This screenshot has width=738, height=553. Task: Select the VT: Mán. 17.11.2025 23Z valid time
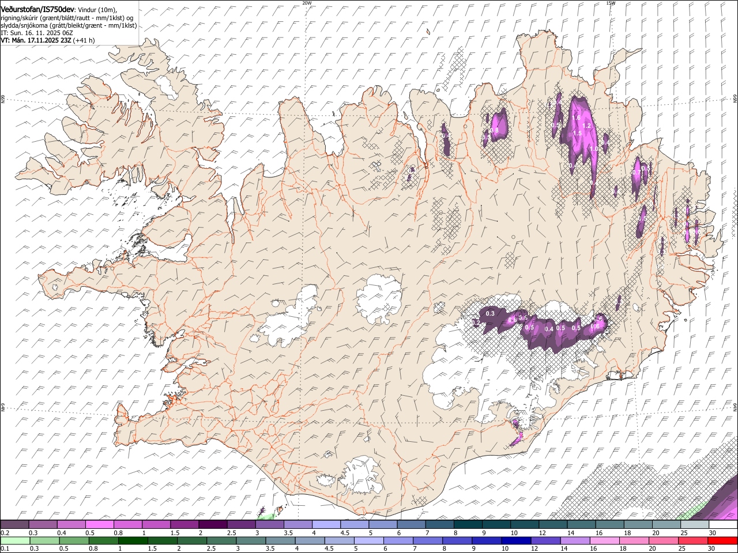click(x=36, y=40)
